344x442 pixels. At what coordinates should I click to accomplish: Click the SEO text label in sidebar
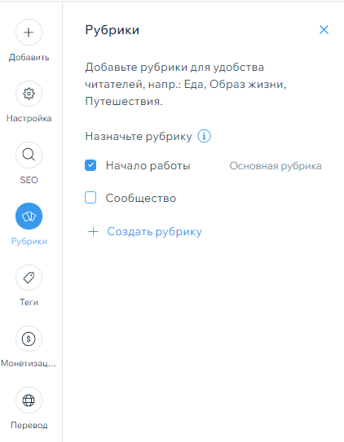tap(29, 180)
